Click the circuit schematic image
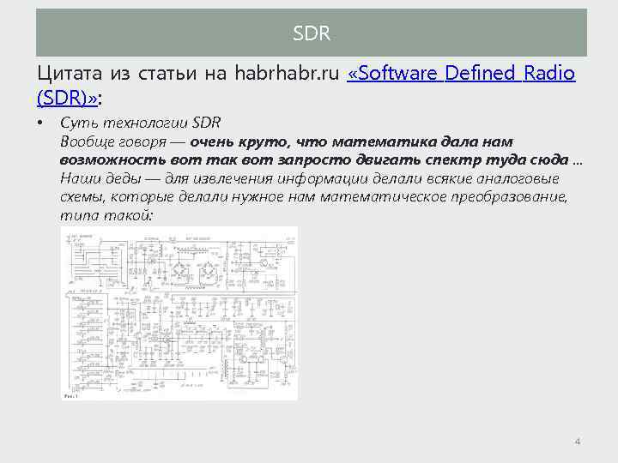This screenshot has width=618, height=463. pos(179,314)
